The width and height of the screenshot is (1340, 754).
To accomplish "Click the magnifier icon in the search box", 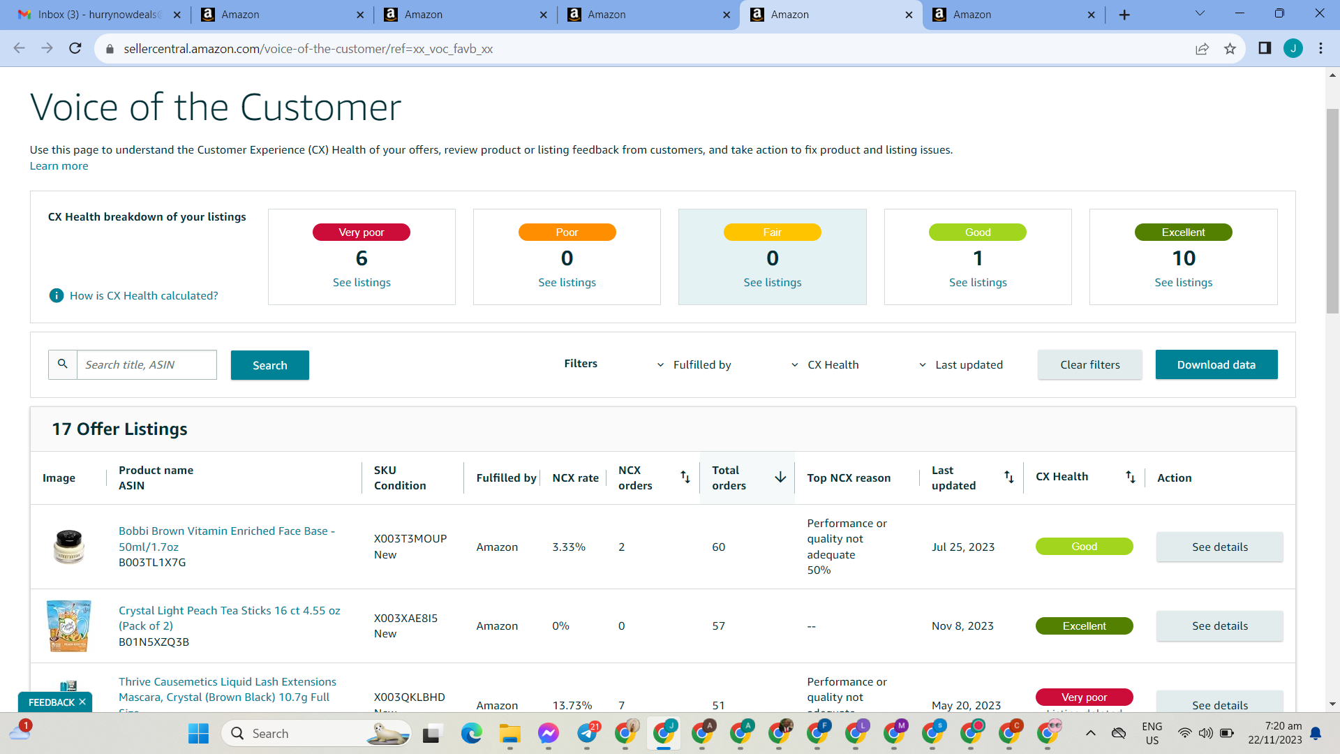I will (x=63, y=364).
